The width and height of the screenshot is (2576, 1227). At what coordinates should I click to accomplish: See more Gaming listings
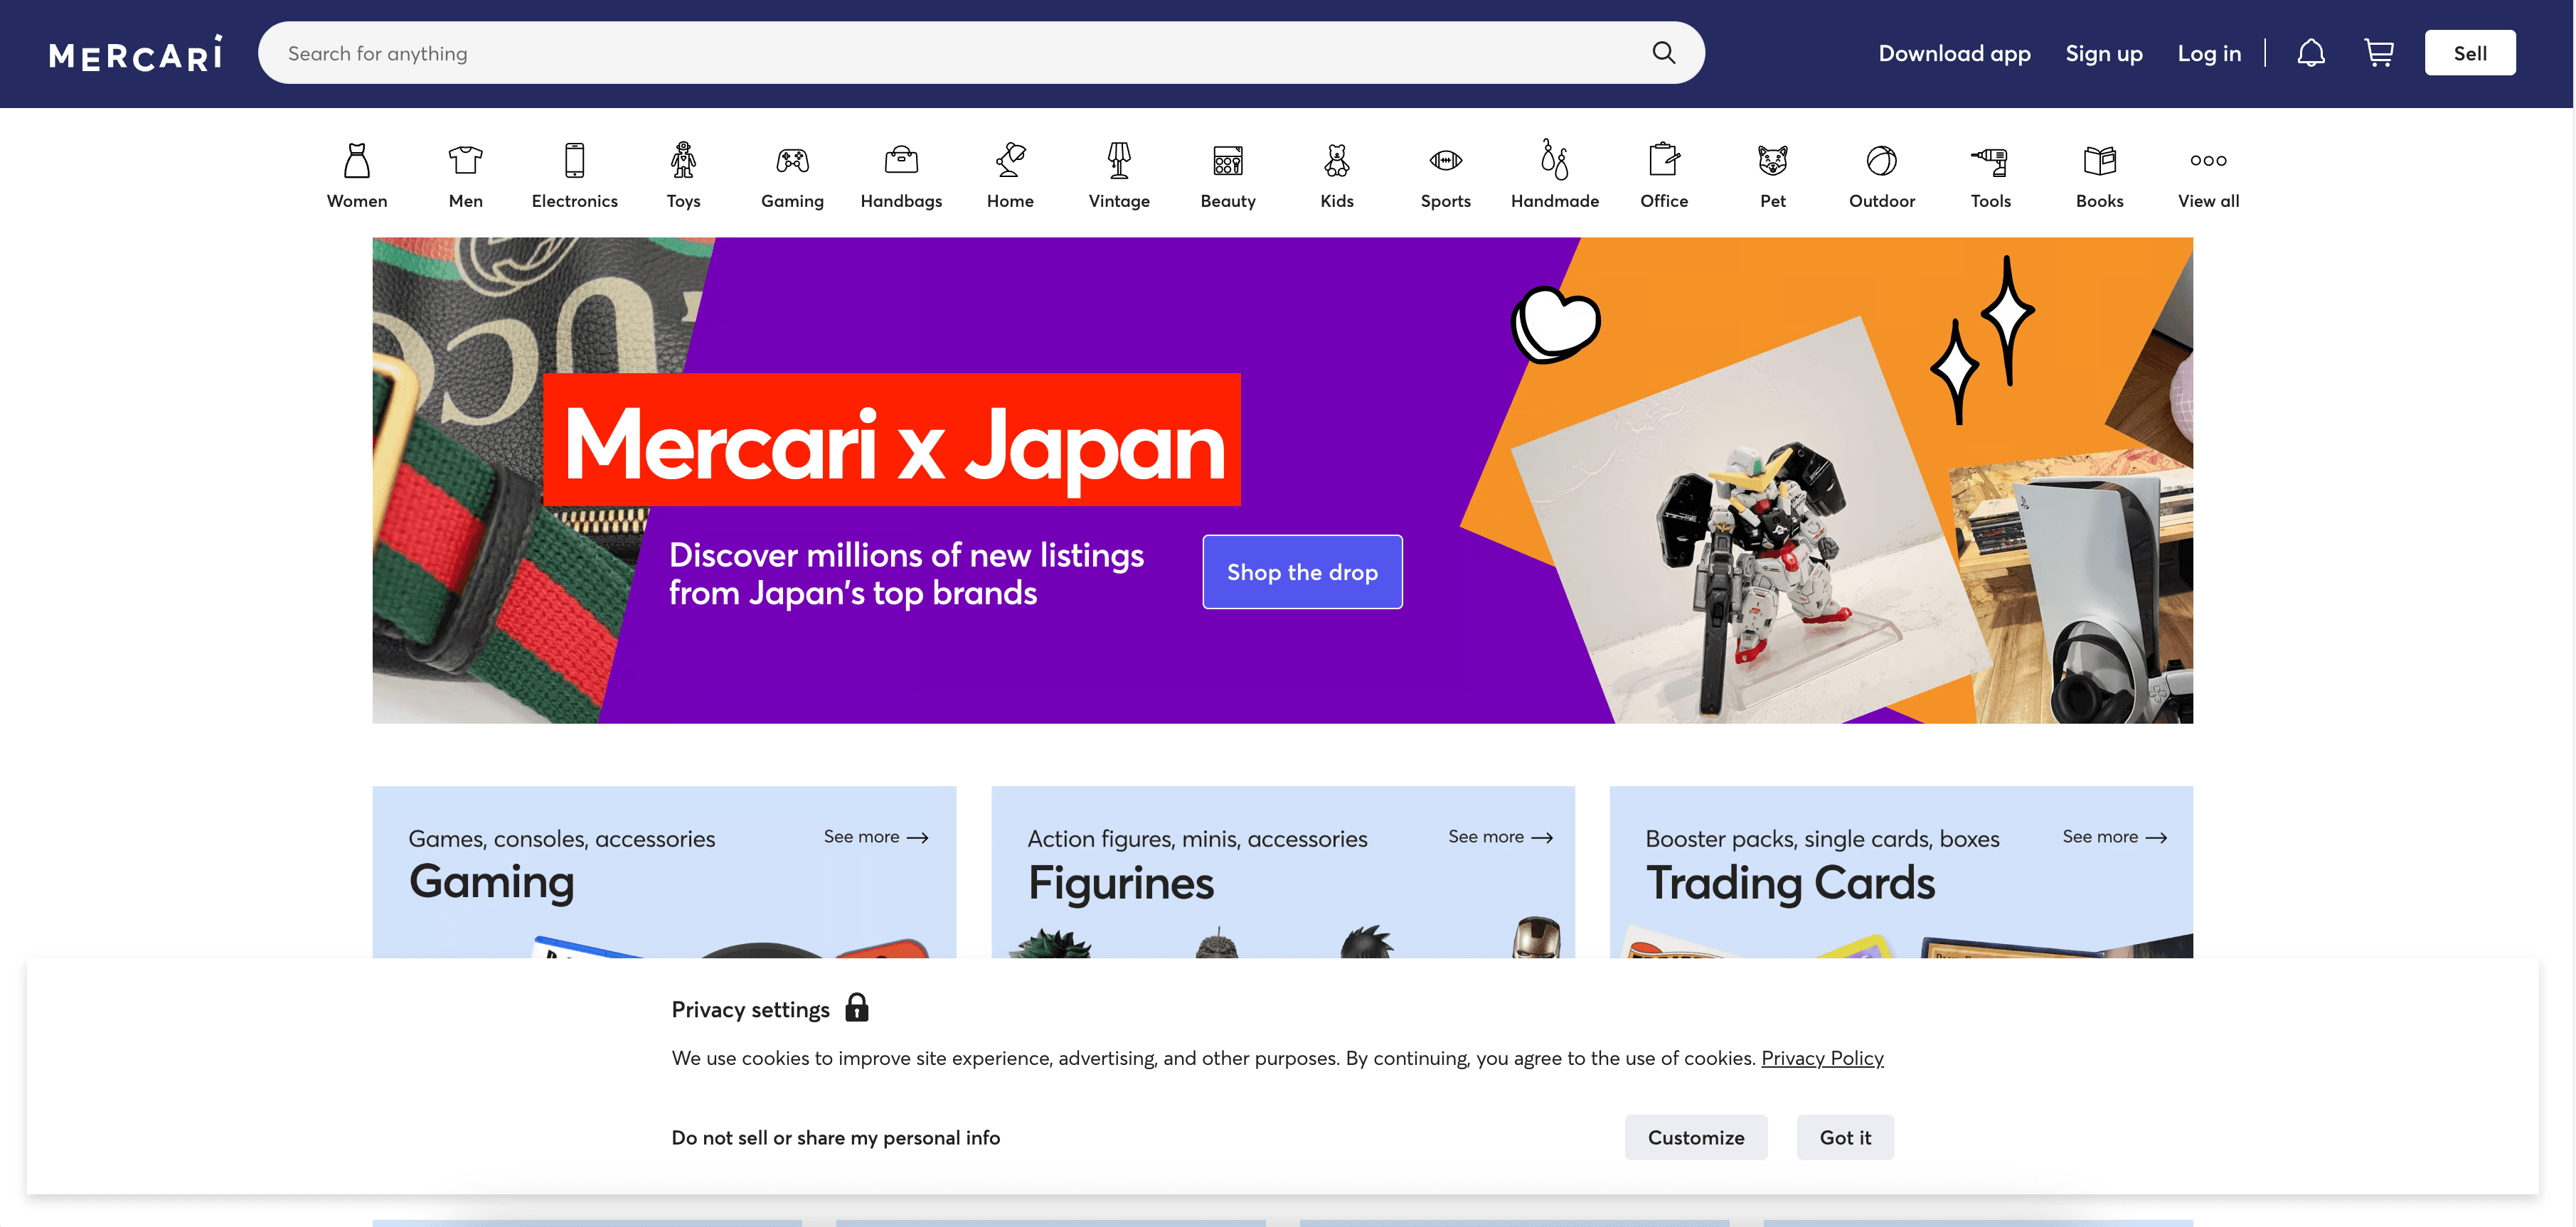point(875,837)
